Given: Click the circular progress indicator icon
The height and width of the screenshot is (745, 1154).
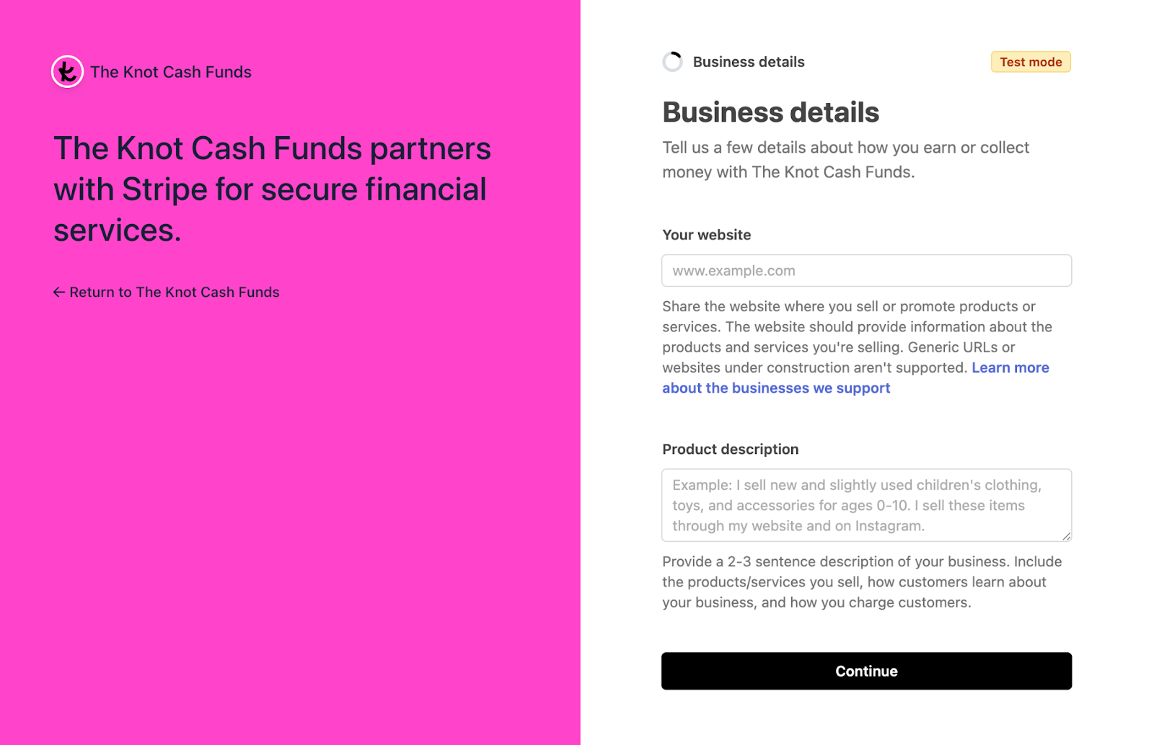Looking at the screenshot, I should pos(672,62).
